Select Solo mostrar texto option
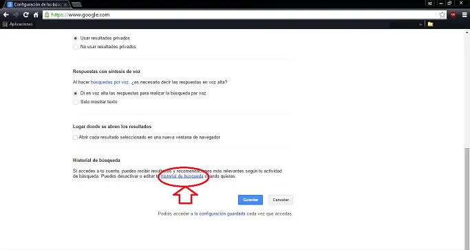The image size is (470, 250). [x=76, y=102]
